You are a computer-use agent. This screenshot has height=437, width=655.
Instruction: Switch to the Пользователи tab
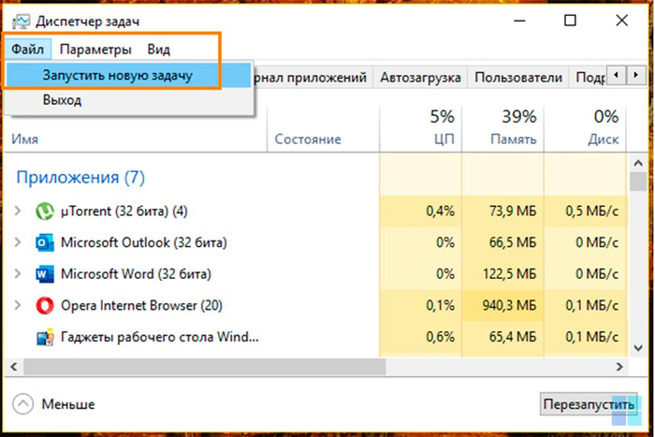(518, 78)
